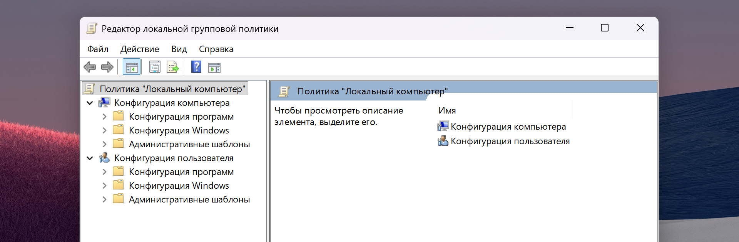Toggle the show/hide console tree icon
The image size is (739, 242).
click(x=132, y=67)
